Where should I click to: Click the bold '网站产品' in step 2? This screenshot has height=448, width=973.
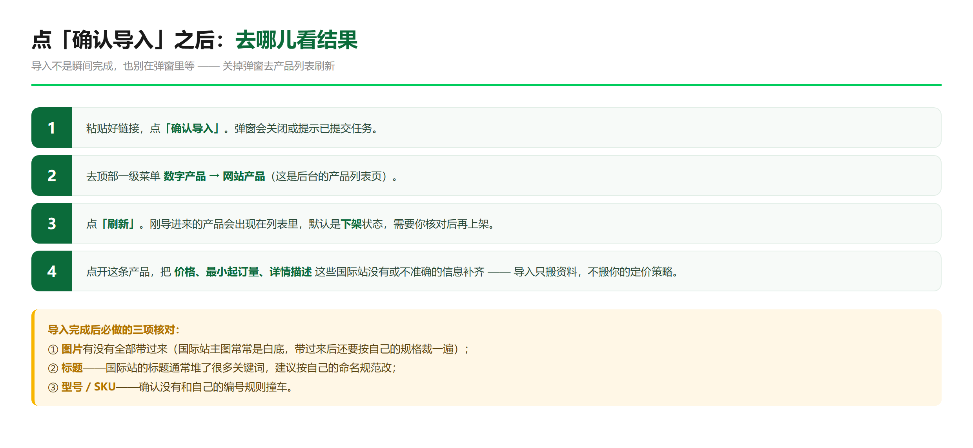coord(244,176)
